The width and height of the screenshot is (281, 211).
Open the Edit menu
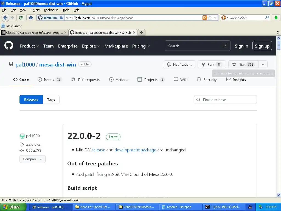[x=13, y=10]
